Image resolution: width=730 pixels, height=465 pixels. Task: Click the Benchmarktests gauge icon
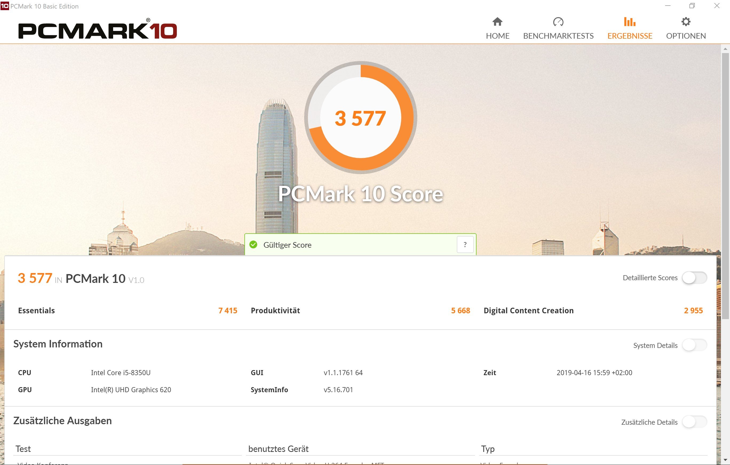[x=558, y=22]
